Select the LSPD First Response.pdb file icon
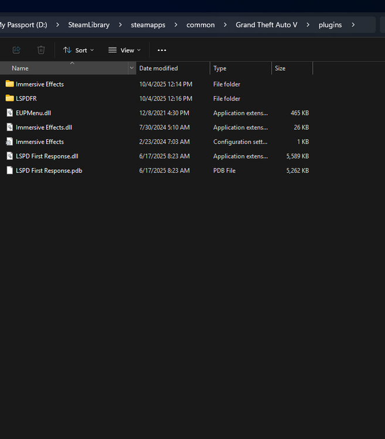Screen dimensions: 385x439 (x=9, y=170)
